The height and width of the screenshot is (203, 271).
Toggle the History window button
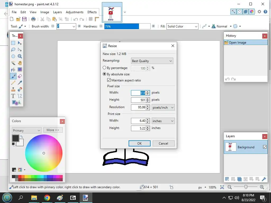(x=239, y=12)
